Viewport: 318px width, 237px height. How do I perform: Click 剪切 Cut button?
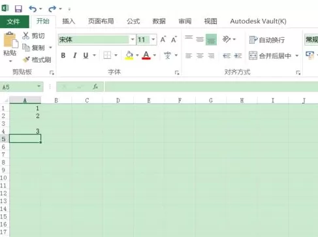click(x=34, y=35)
